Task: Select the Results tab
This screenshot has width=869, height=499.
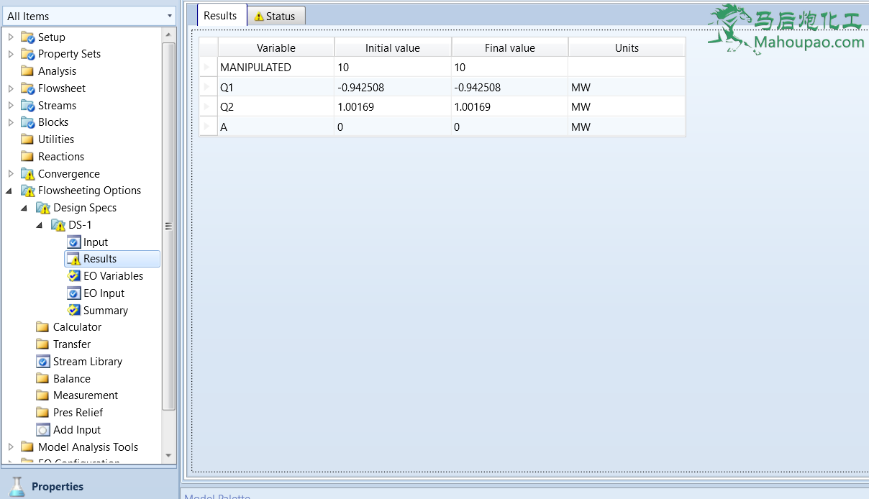Action: pyautogui.click(x=220, y=16)
